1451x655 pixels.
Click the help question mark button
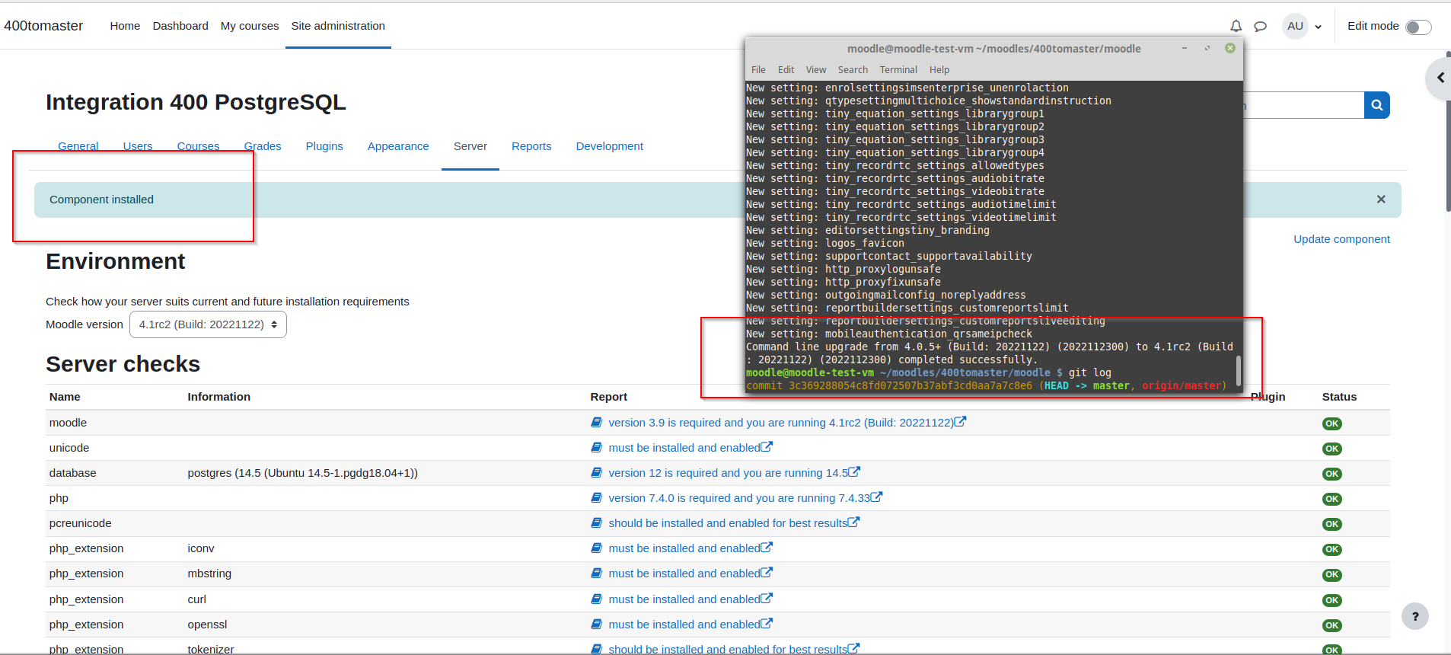coord(1415,616)
